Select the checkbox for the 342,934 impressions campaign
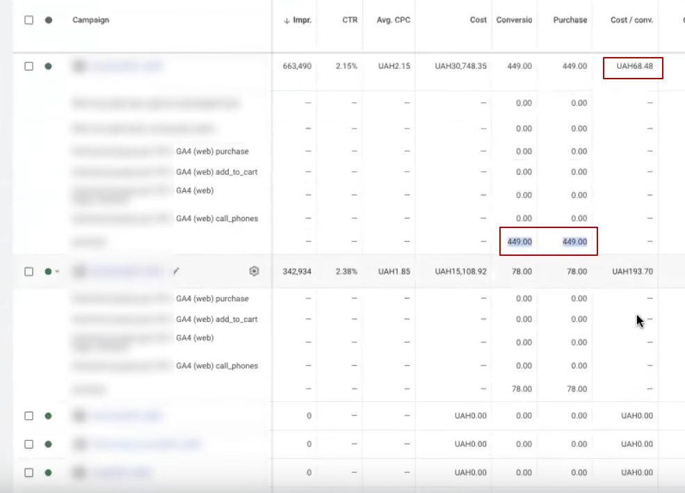 (29, 271)
